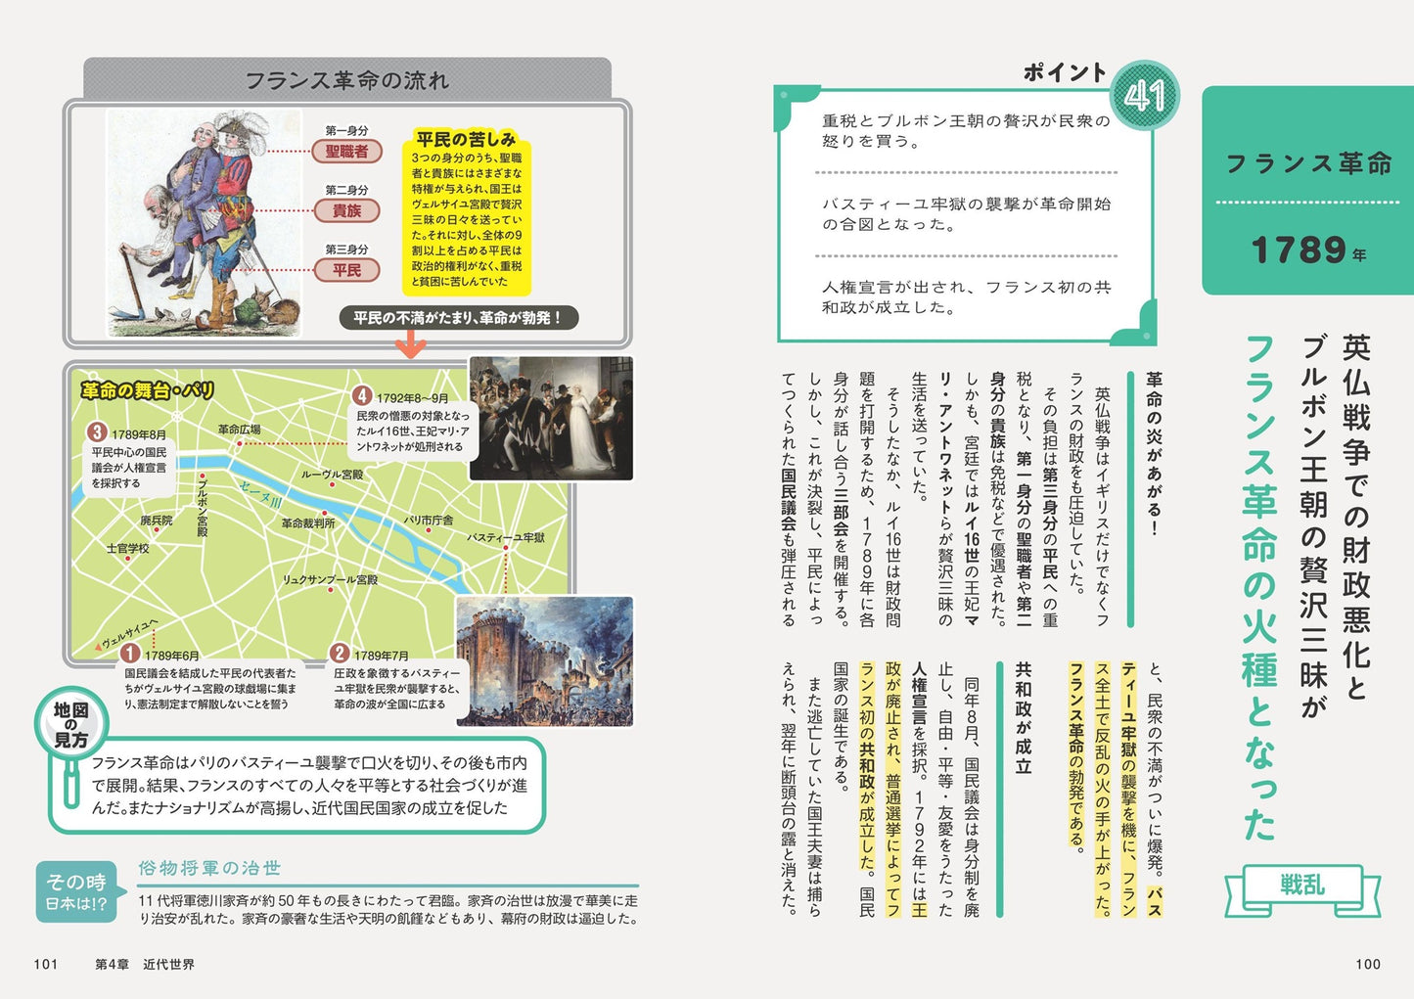Click the 地図の見方 magnifying glass icon
This screenshot has width=1414, height=999.
coord(70,726)
